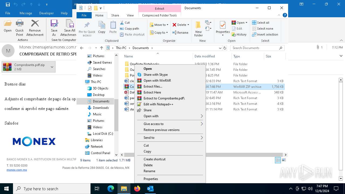Viewport: 345px width, 194px height.
Task: Create a New folder from ribbon
Action: tap(198, 29)
